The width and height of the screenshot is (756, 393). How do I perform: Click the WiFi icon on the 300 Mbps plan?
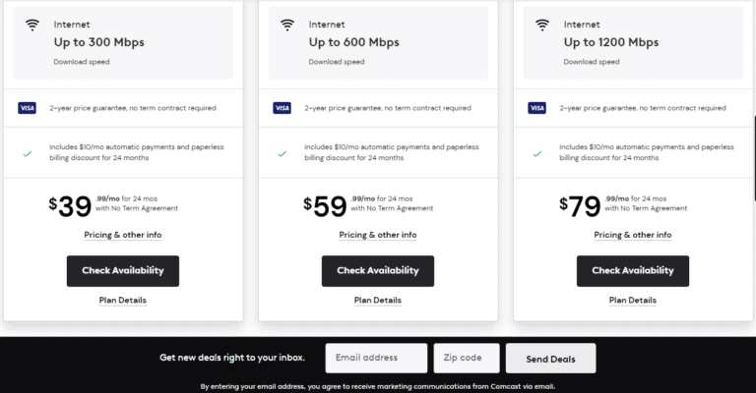[x=32, y=25]
